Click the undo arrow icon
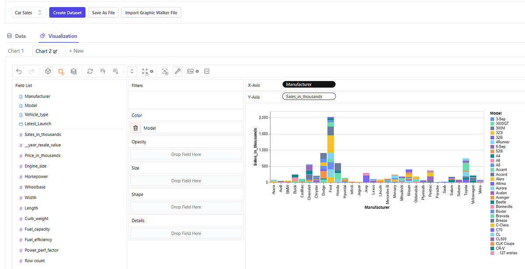525x269 pixels. (19, 71)
